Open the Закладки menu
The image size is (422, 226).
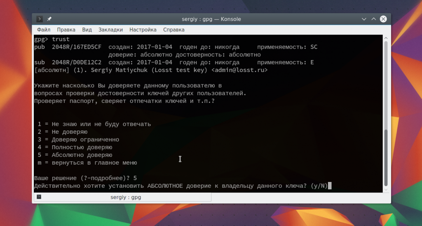pyautogui.click(x=110, y=30)
